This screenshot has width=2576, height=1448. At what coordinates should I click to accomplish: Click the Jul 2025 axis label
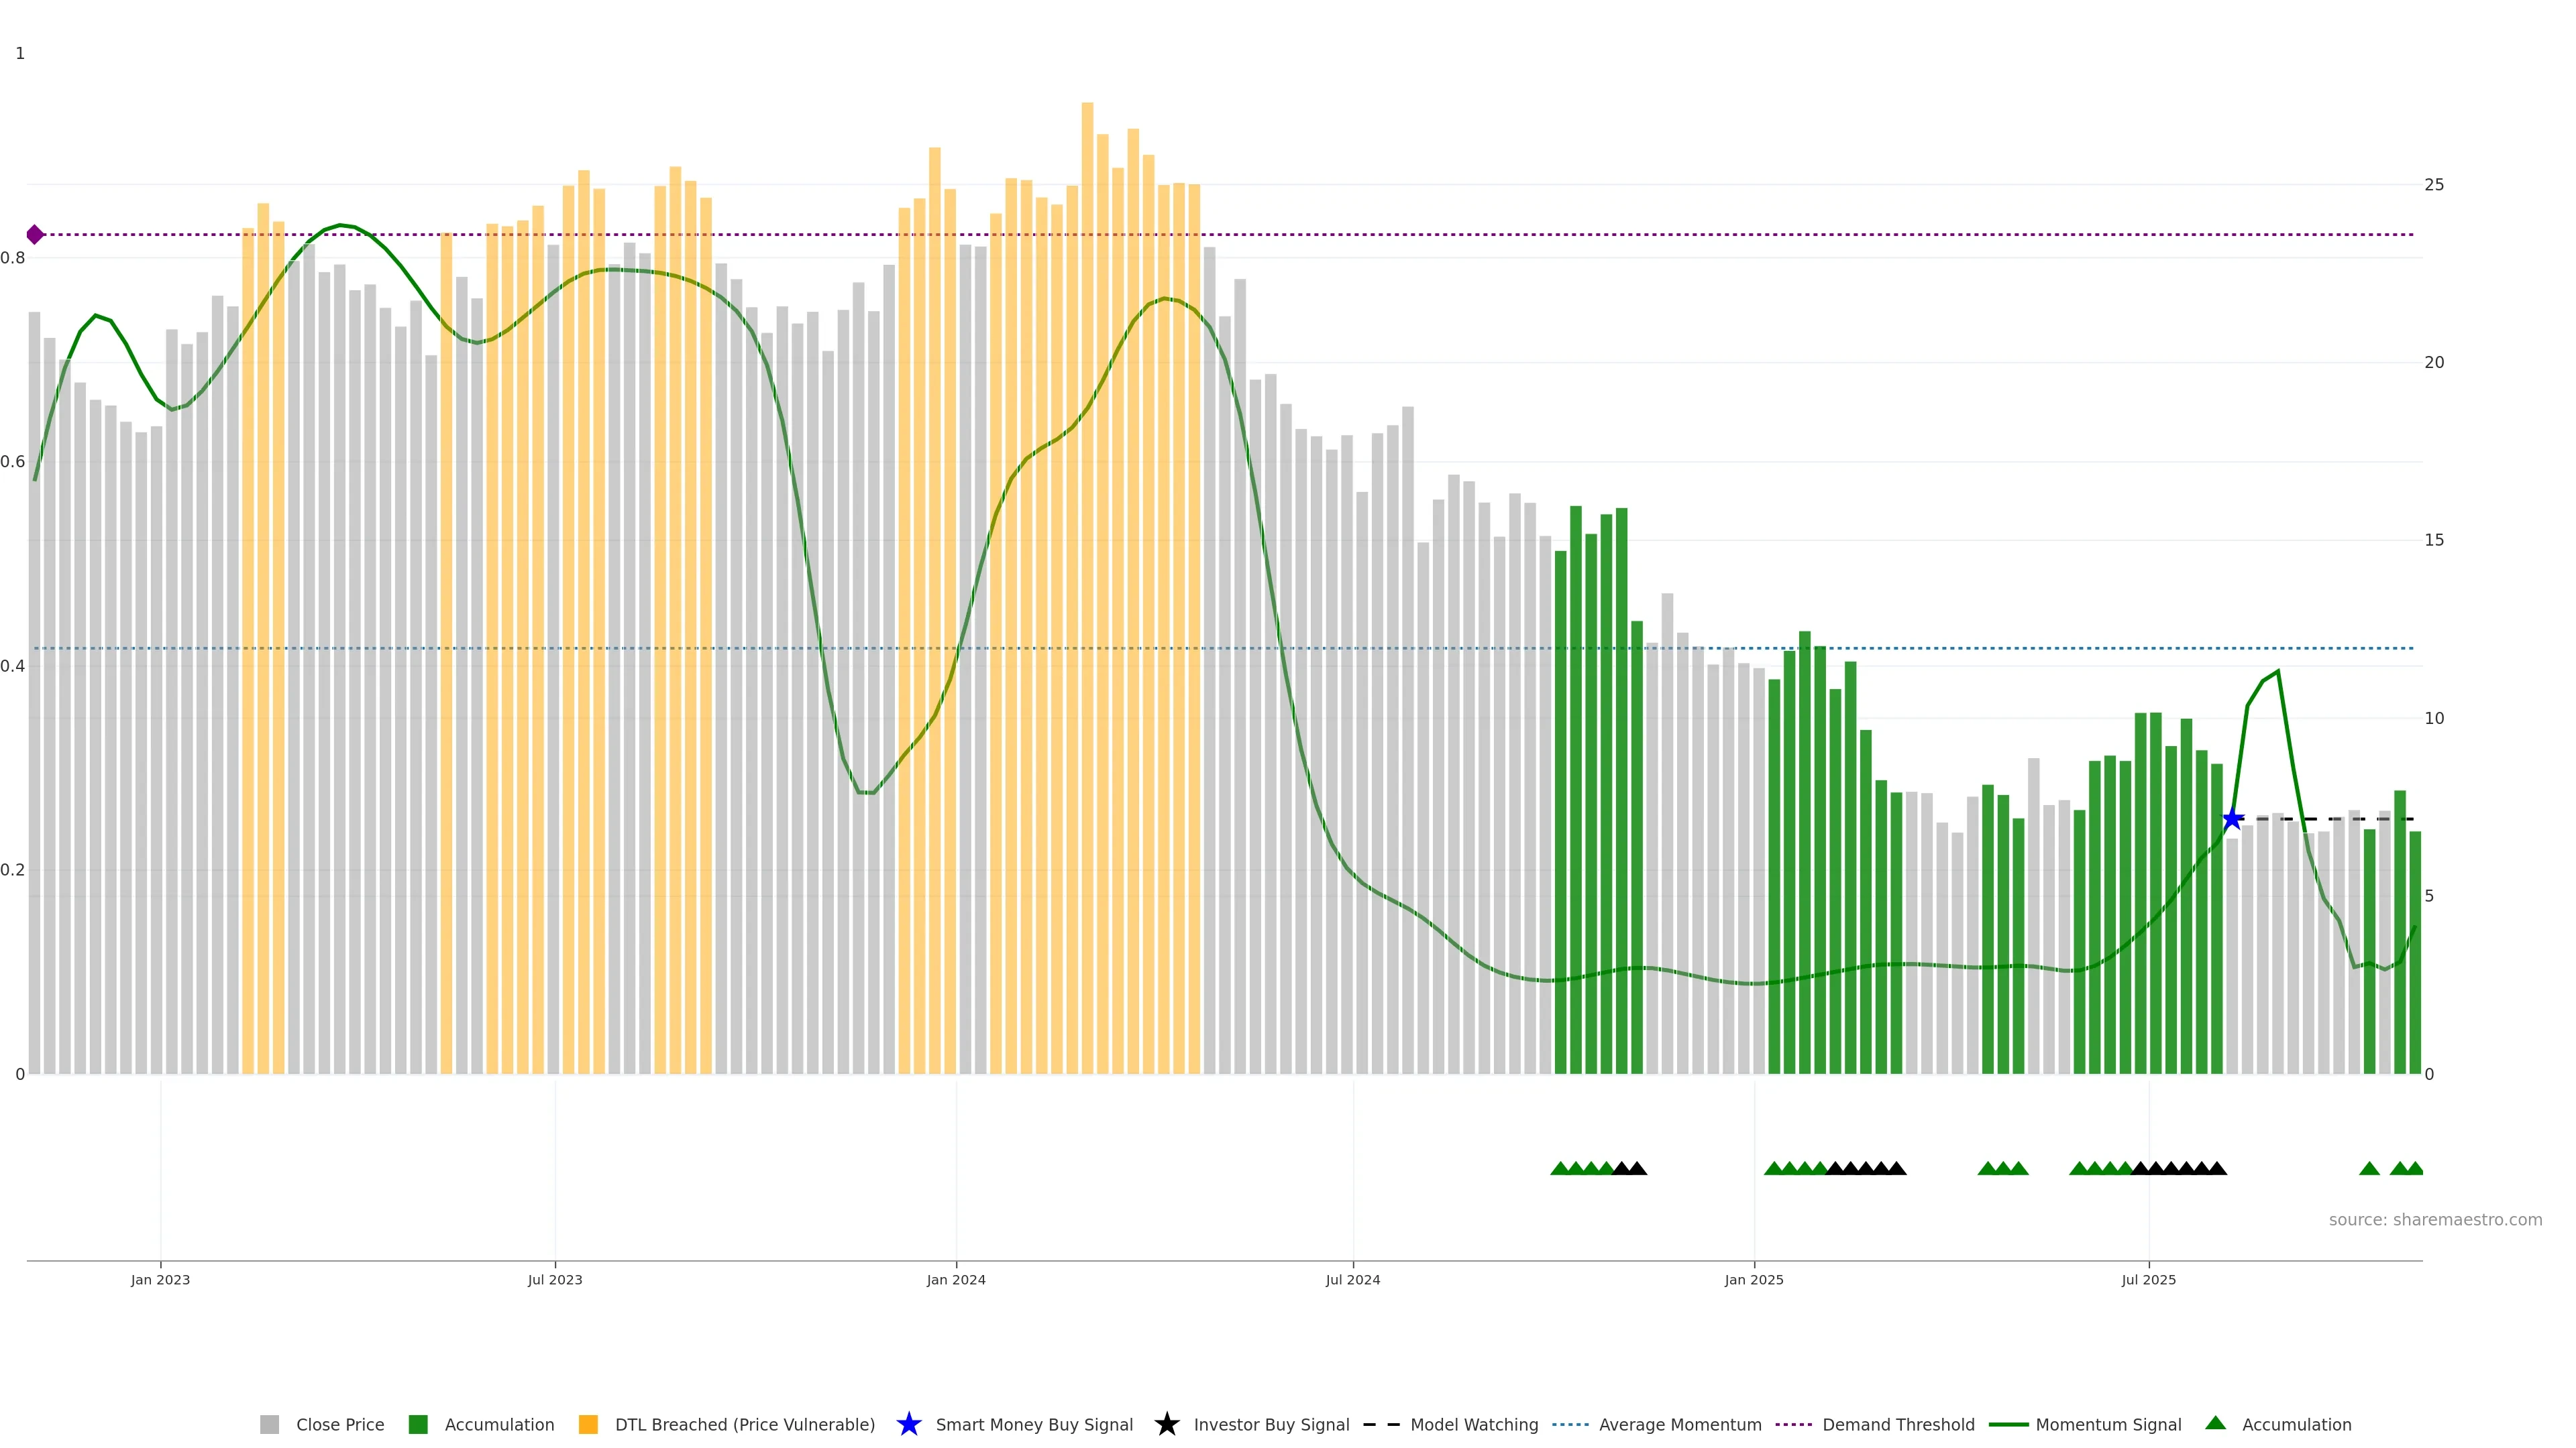pos(2148,1280)
